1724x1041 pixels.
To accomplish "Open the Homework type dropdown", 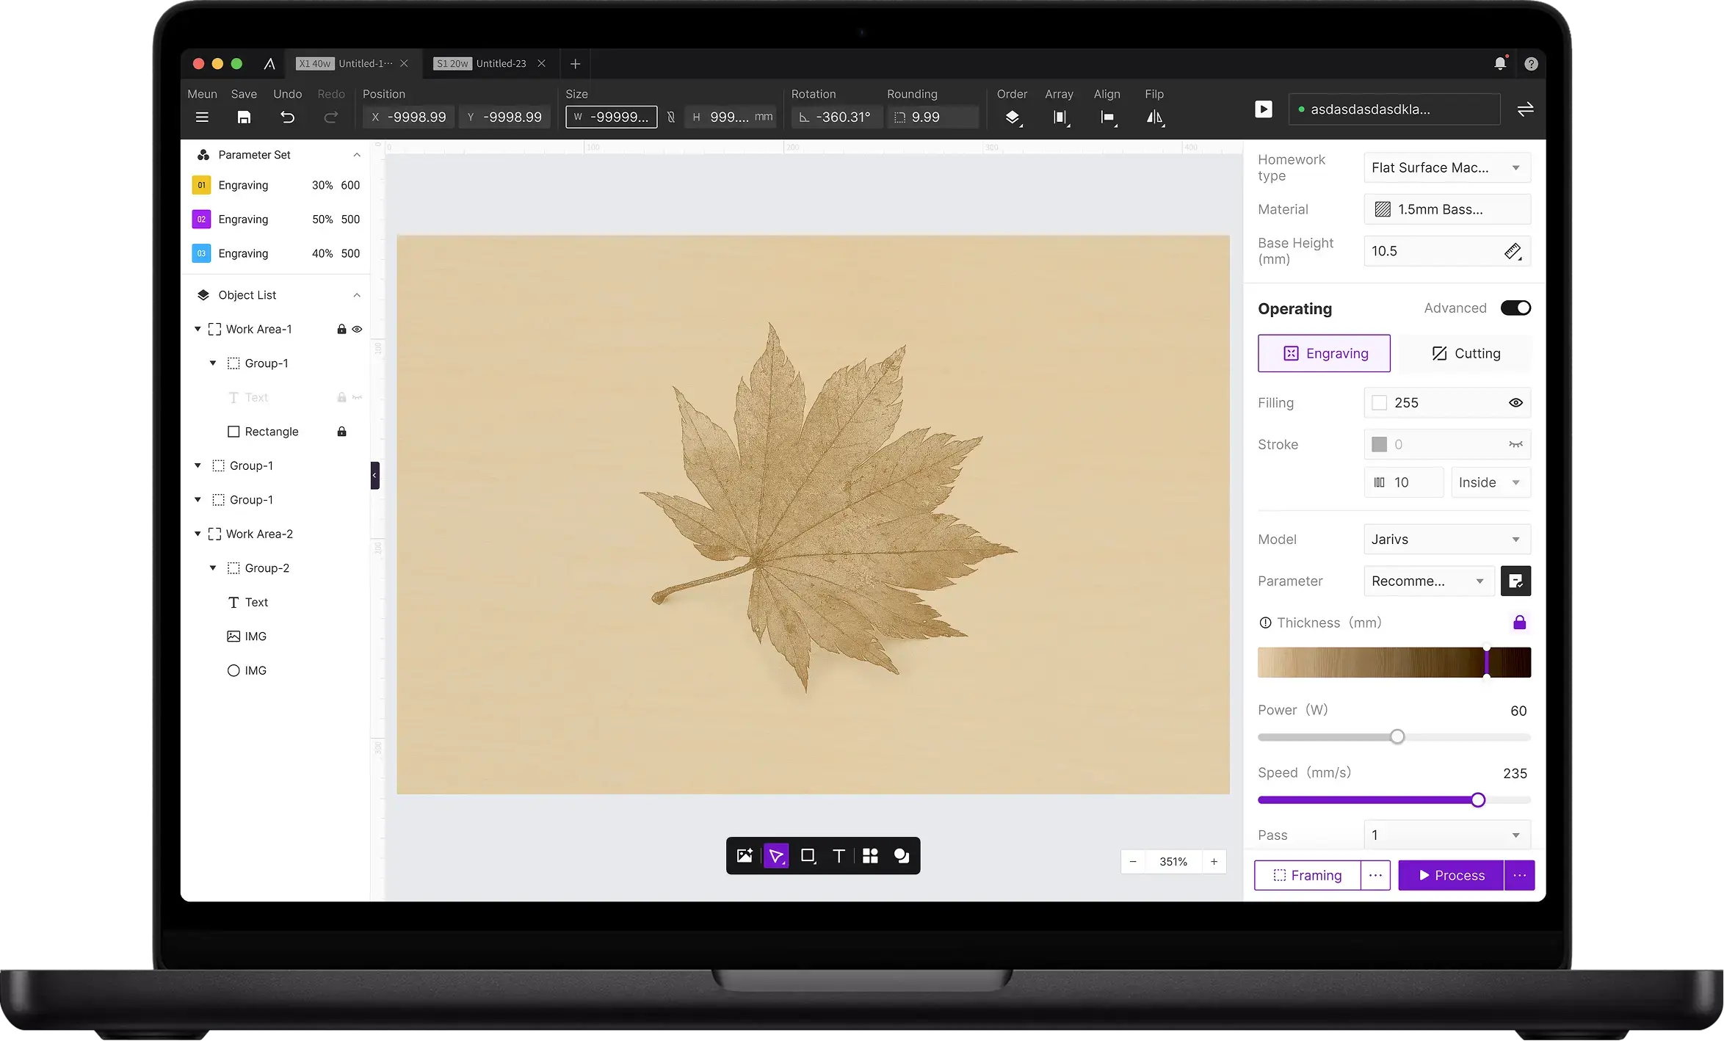I will [1447, 167].
